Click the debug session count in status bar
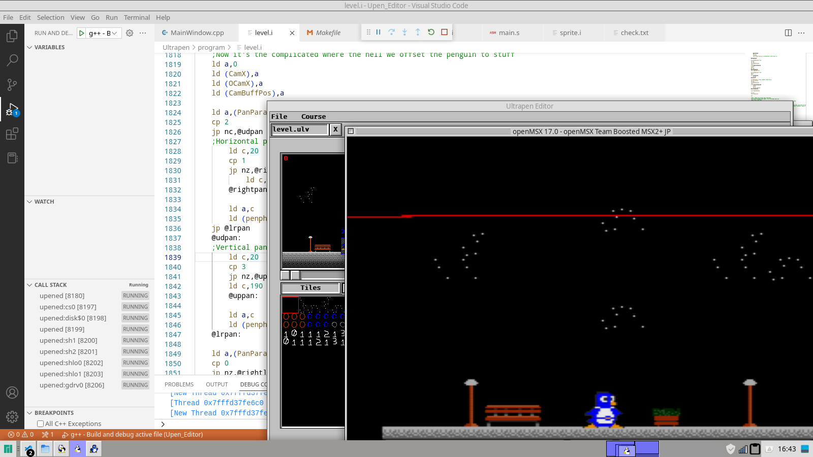This screenshot has width=813, height=457. (x=48, y=435)
